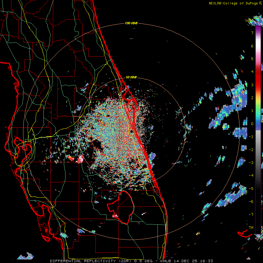Click the 100 NMI range ring label
263x263 pixels.
[x=131, y=23]
